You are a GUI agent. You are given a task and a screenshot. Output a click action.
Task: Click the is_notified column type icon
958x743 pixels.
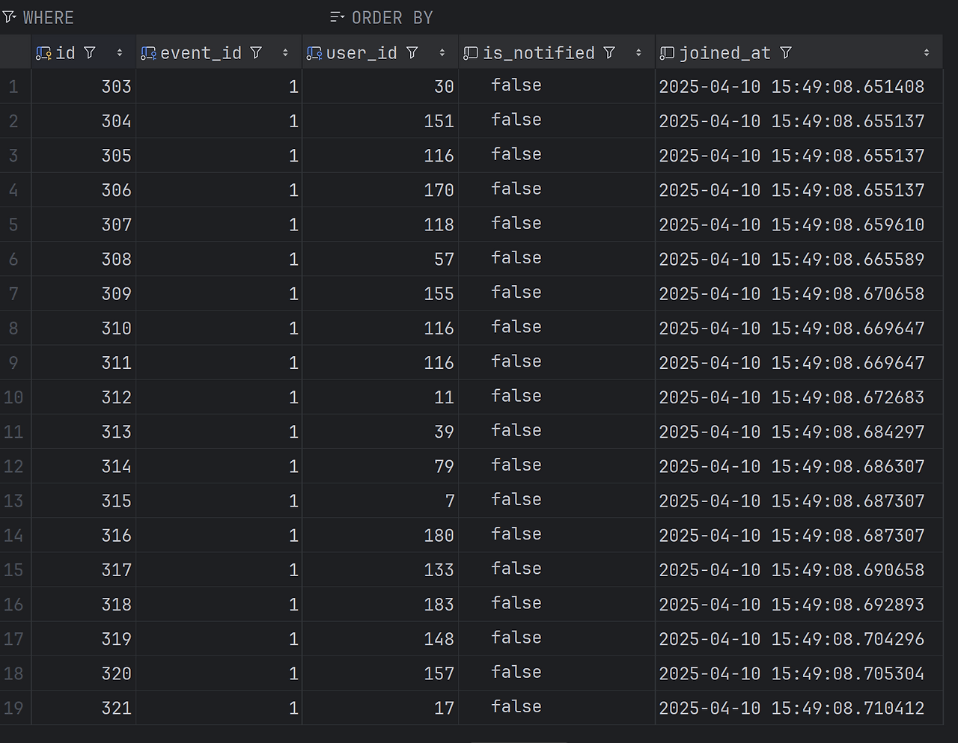(470, 53)
